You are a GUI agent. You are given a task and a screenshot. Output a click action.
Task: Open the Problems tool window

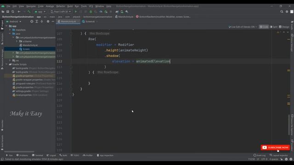coord(22,155)
